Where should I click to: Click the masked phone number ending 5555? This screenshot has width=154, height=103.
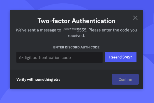click(74, 30)
